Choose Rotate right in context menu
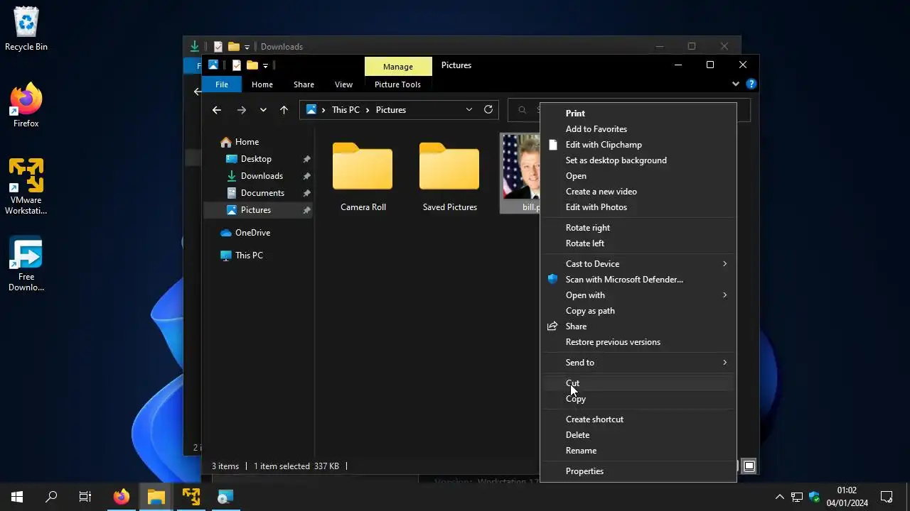The height and width of the screenshot is (511, 910). pyautogui.click(x=588, y=228)
